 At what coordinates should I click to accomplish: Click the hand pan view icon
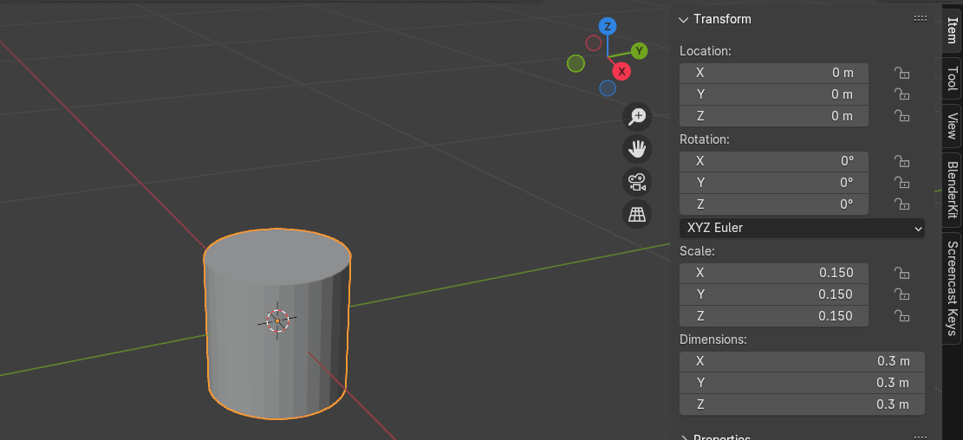coord(637,149)
